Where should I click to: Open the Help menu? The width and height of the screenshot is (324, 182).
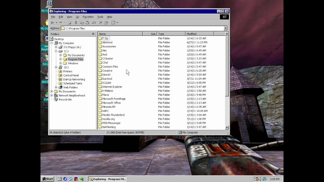(x=109, y=17)
